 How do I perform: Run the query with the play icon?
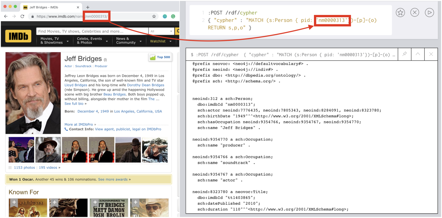click(x=429, y=12)
